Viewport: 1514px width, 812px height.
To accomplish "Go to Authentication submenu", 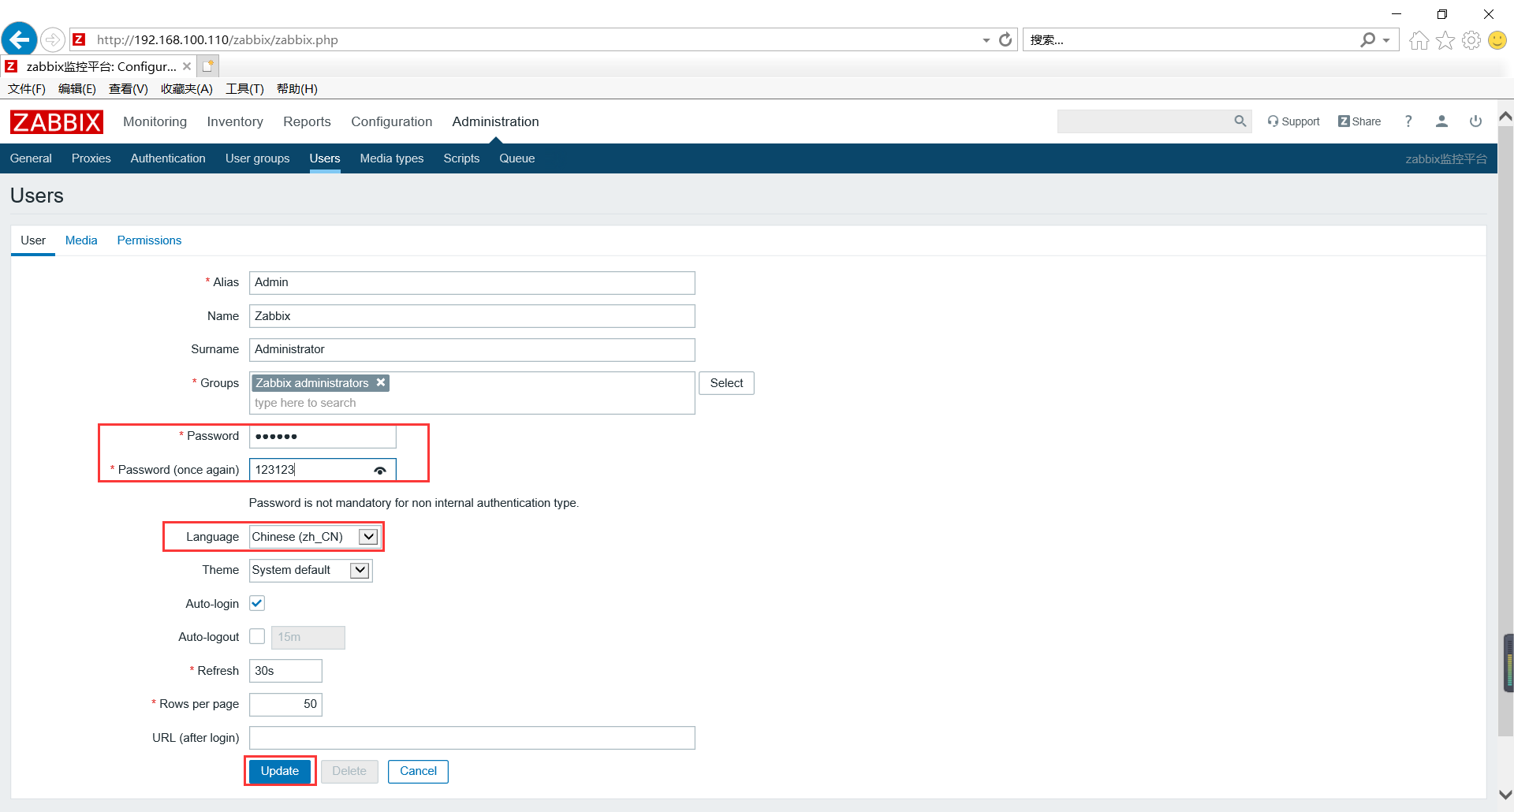I will click(168, 158).
